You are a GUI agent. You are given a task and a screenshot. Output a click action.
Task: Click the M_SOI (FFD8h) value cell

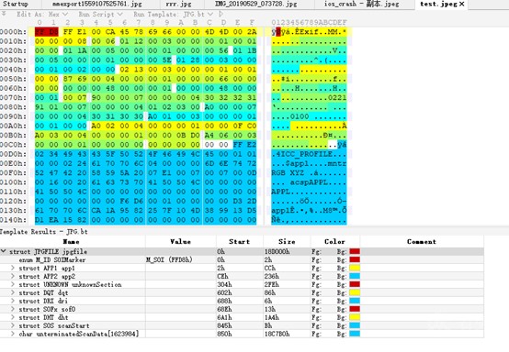click(x=169, y=259)
